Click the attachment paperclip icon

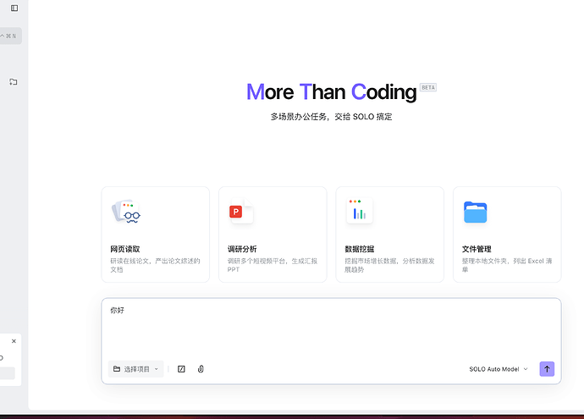[201, 369]
